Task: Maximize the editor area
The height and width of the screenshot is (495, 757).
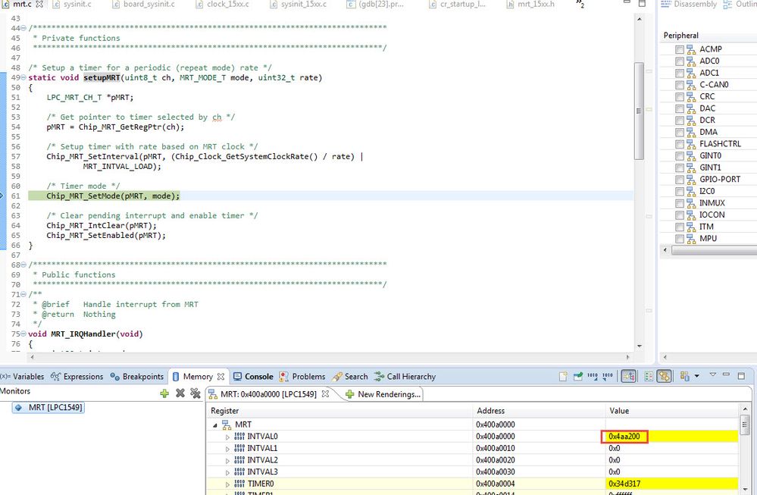Action: [x=642, y=3]
